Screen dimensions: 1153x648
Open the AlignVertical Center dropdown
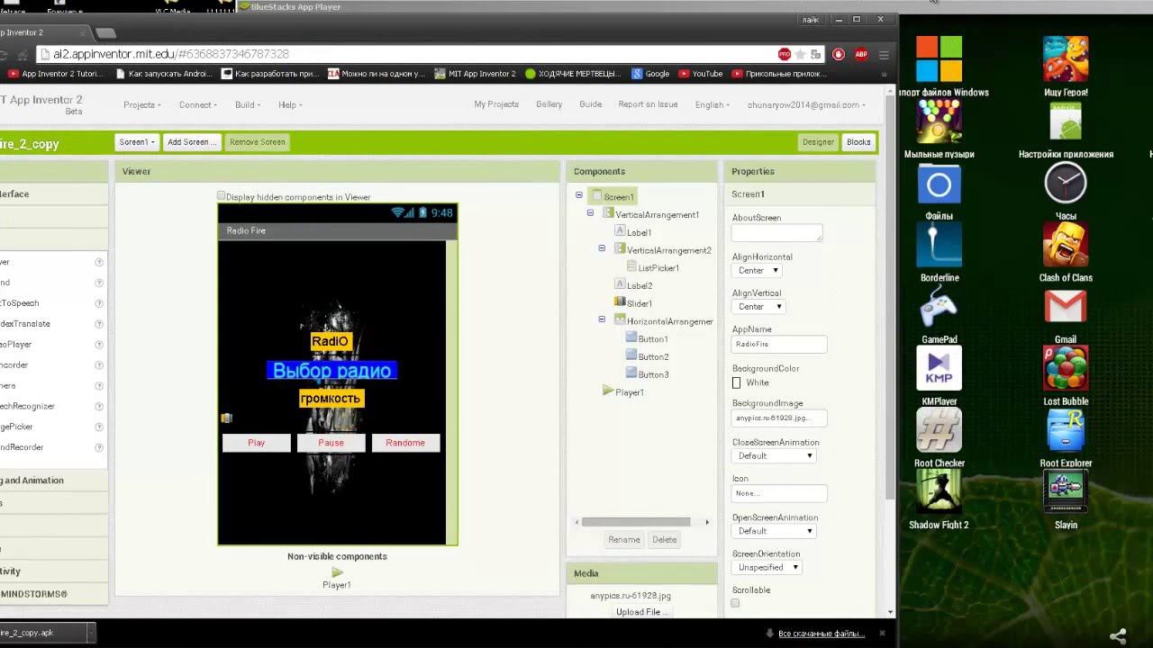click(x=758, y=307)
